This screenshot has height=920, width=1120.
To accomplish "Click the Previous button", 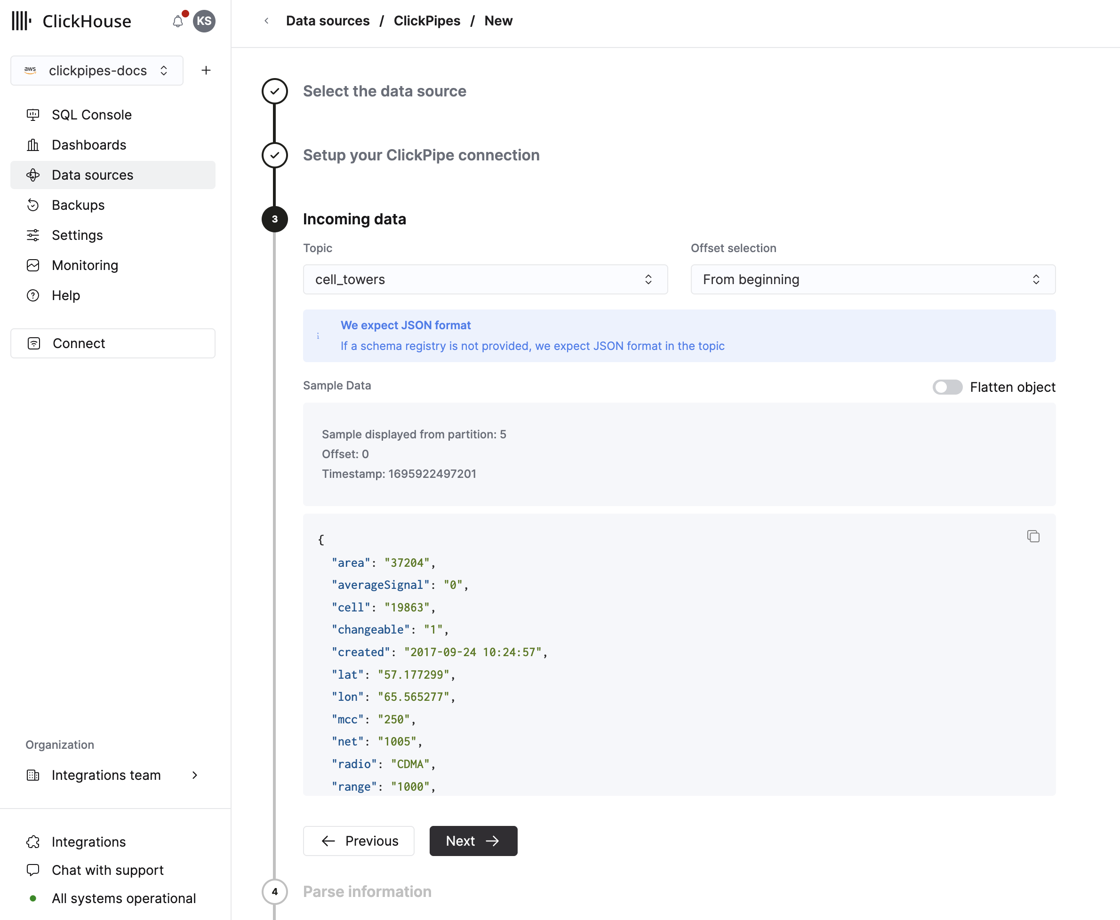I will tap(359, 841).
